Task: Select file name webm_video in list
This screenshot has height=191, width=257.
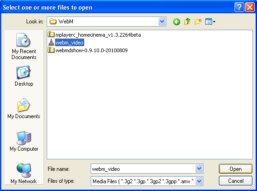Action: click(70, 43)
